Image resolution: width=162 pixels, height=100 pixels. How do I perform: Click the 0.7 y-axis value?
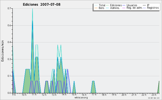tap(9, 8)
